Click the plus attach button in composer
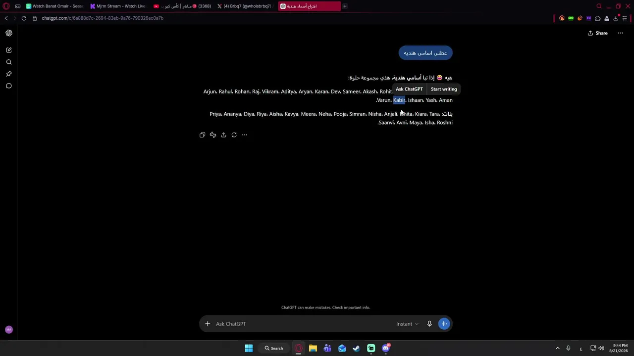This screenshot has width=634, height=356. pyautogui.click(x=208, y=324)
